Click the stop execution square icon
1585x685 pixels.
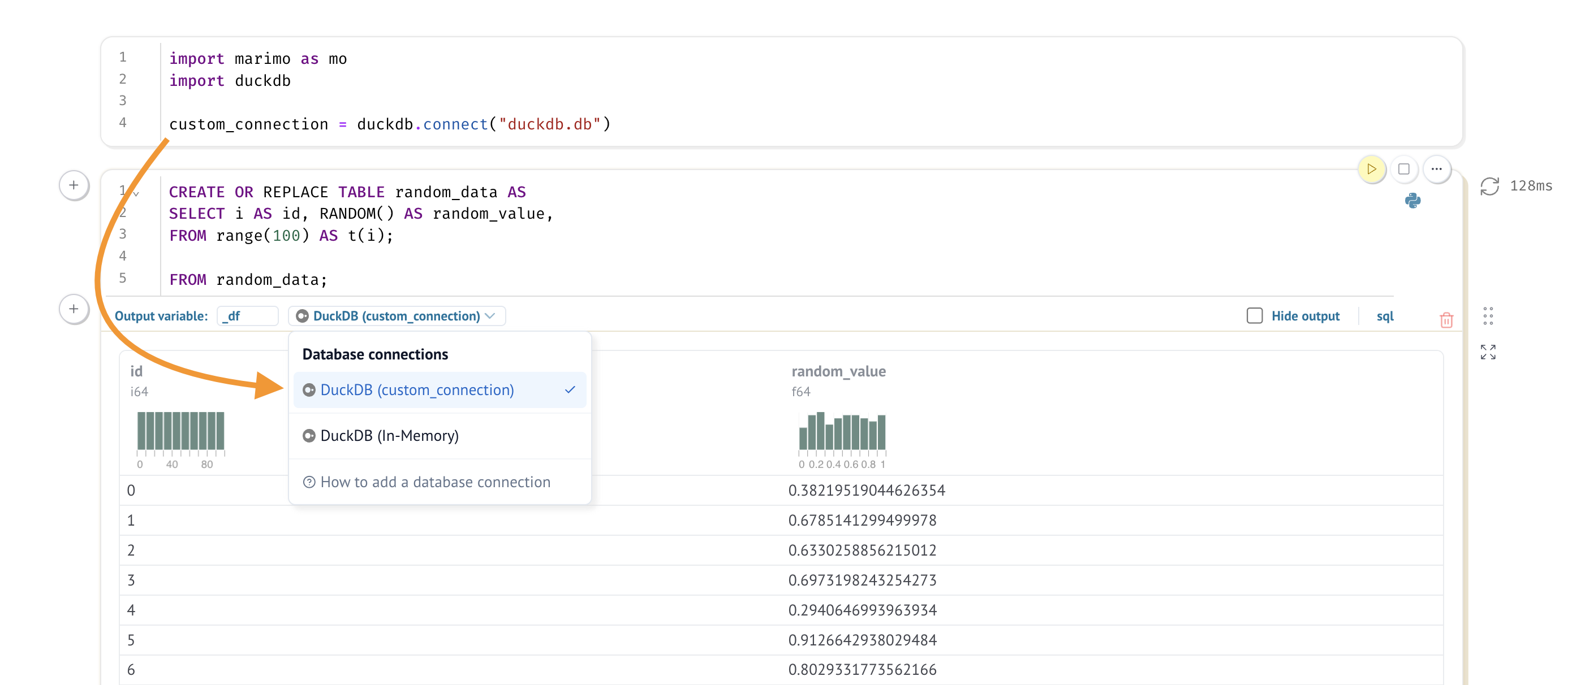pyautogui.click(x=1403, y=169)
